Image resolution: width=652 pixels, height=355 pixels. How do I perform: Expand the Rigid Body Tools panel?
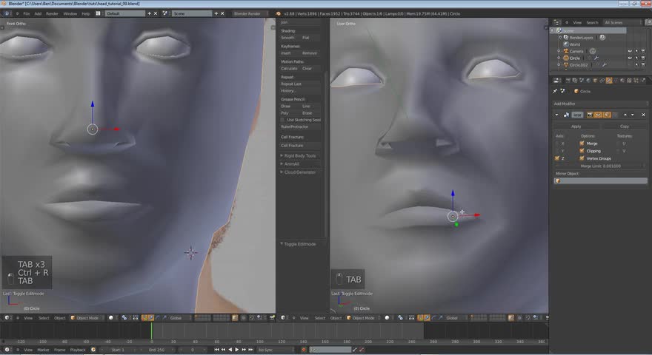click(x=300, y=156)
